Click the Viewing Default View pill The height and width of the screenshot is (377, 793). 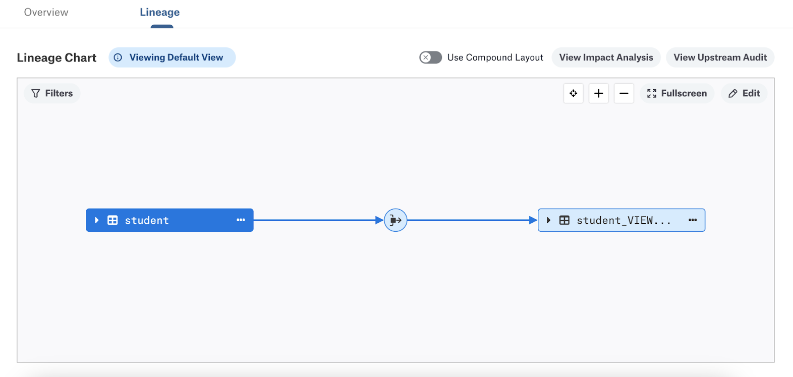pos(176,57)
